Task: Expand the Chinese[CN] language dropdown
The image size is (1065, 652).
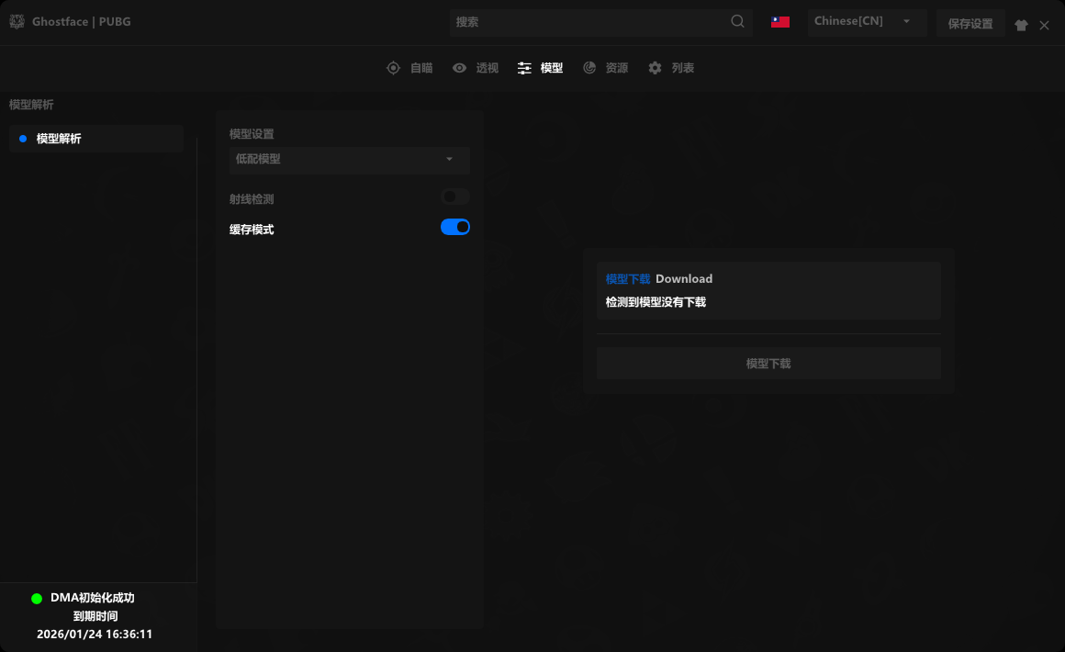Action: click(x=866, y=22)
